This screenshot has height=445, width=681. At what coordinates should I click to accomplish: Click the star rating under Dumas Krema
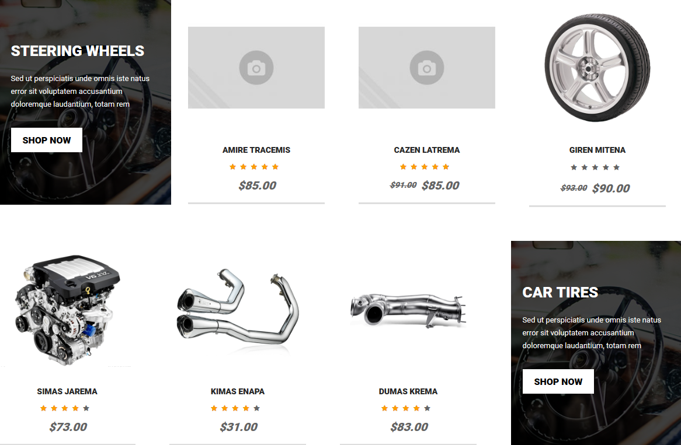406,408
